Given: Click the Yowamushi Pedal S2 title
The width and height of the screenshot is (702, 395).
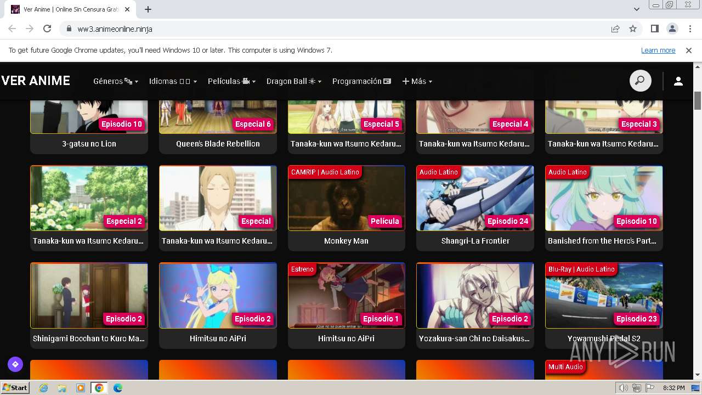Looking at the screenshot, I should (x=604, y=338).
